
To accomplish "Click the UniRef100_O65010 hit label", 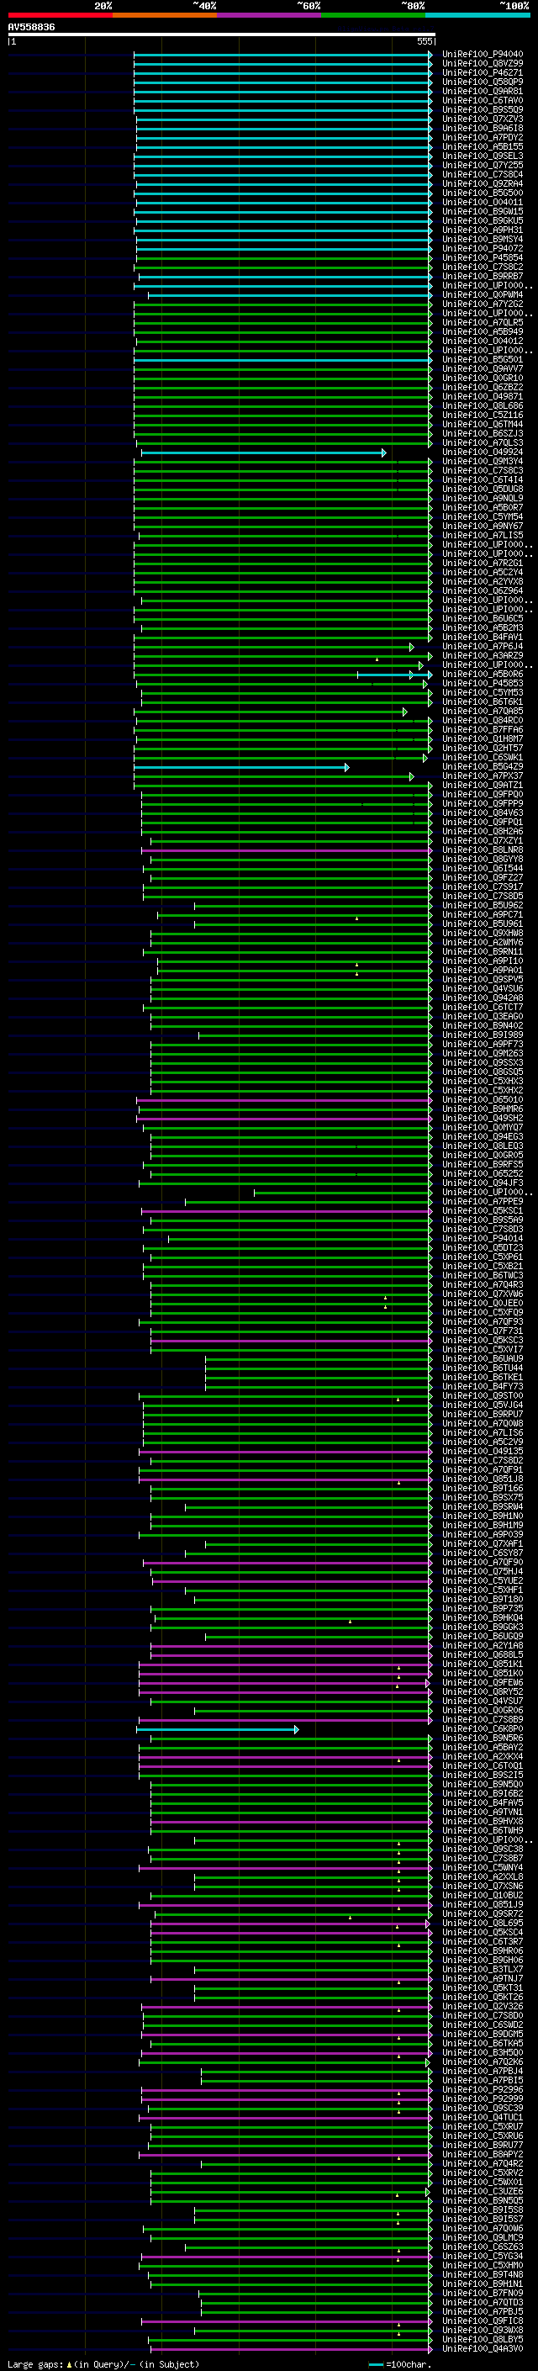I will pyautogui.click(x=483, y=1100).
